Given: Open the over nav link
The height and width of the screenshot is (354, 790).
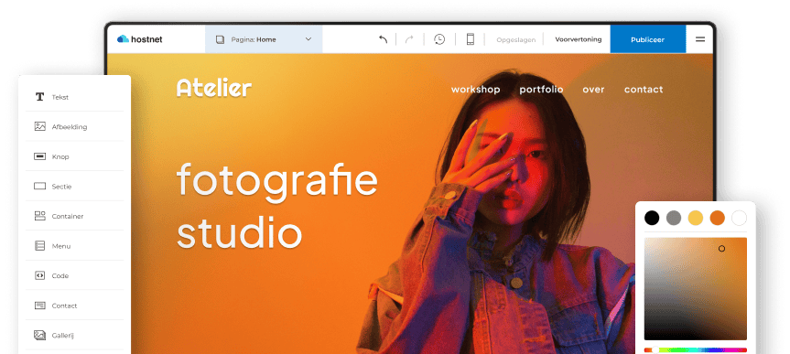Looking at the screenshot, I should point(593,90).
